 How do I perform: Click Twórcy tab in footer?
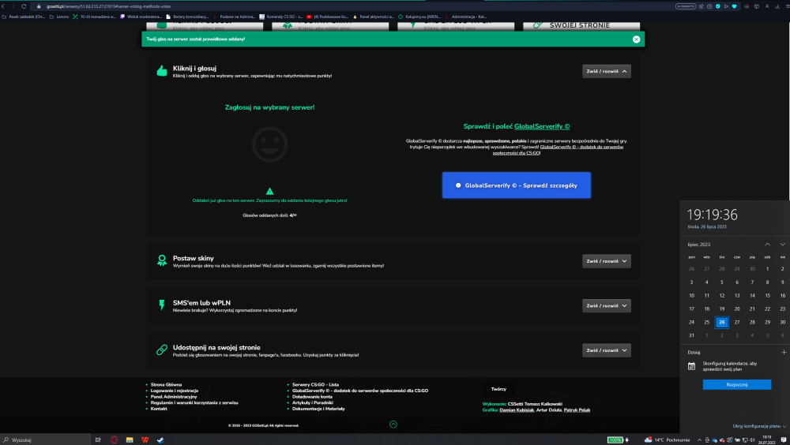498,389
